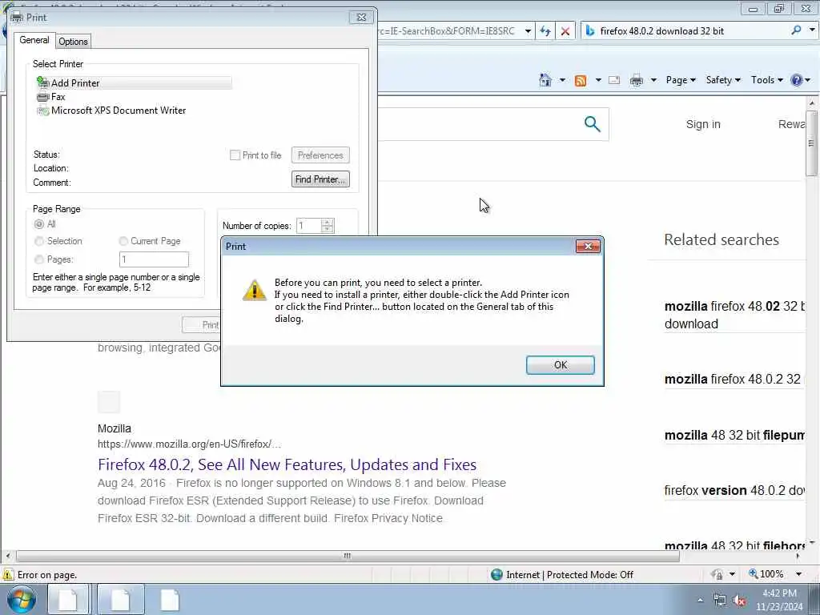Click the Find Printer... button
The height and width of the screenshot is (615, 820).
coord(320,179)
